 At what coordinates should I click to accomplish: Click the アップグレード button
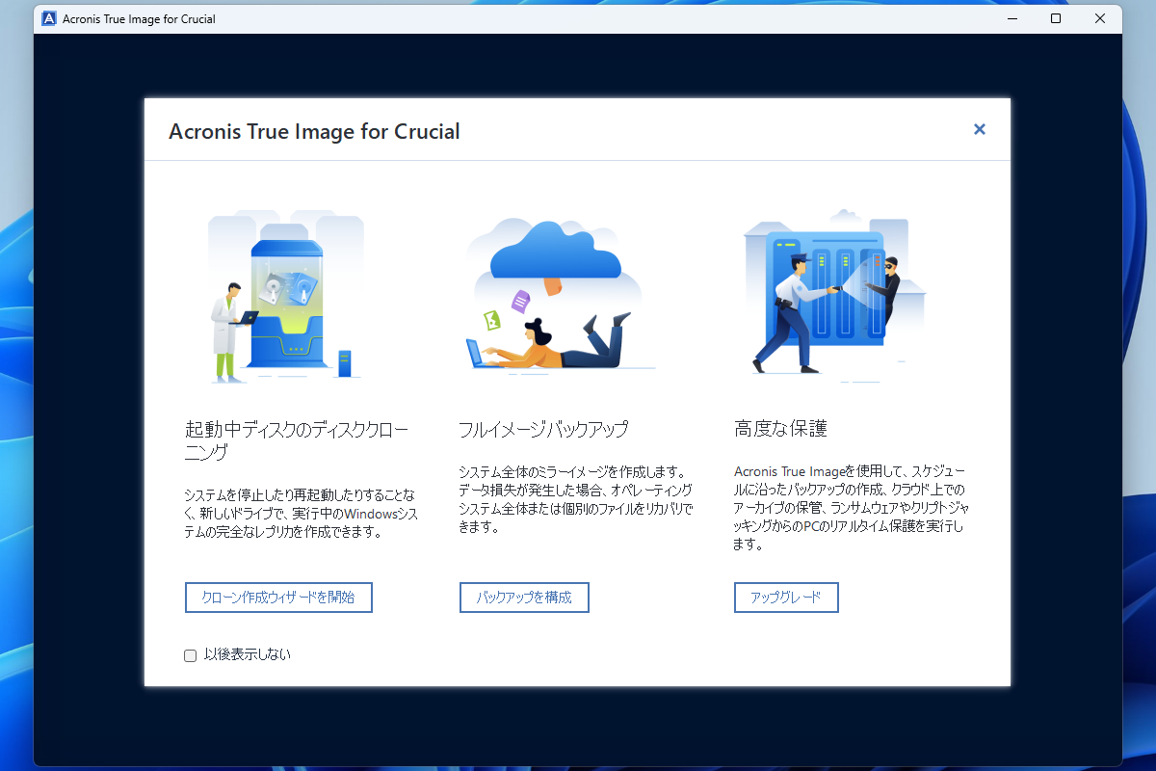pos(786,598)
